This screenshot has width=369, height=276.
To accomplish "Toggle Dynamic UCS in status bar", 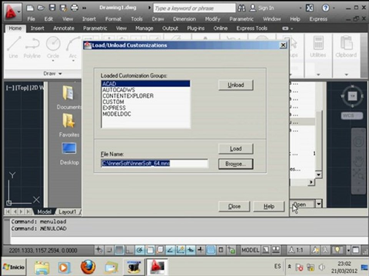I will click(x=181, y=250).
